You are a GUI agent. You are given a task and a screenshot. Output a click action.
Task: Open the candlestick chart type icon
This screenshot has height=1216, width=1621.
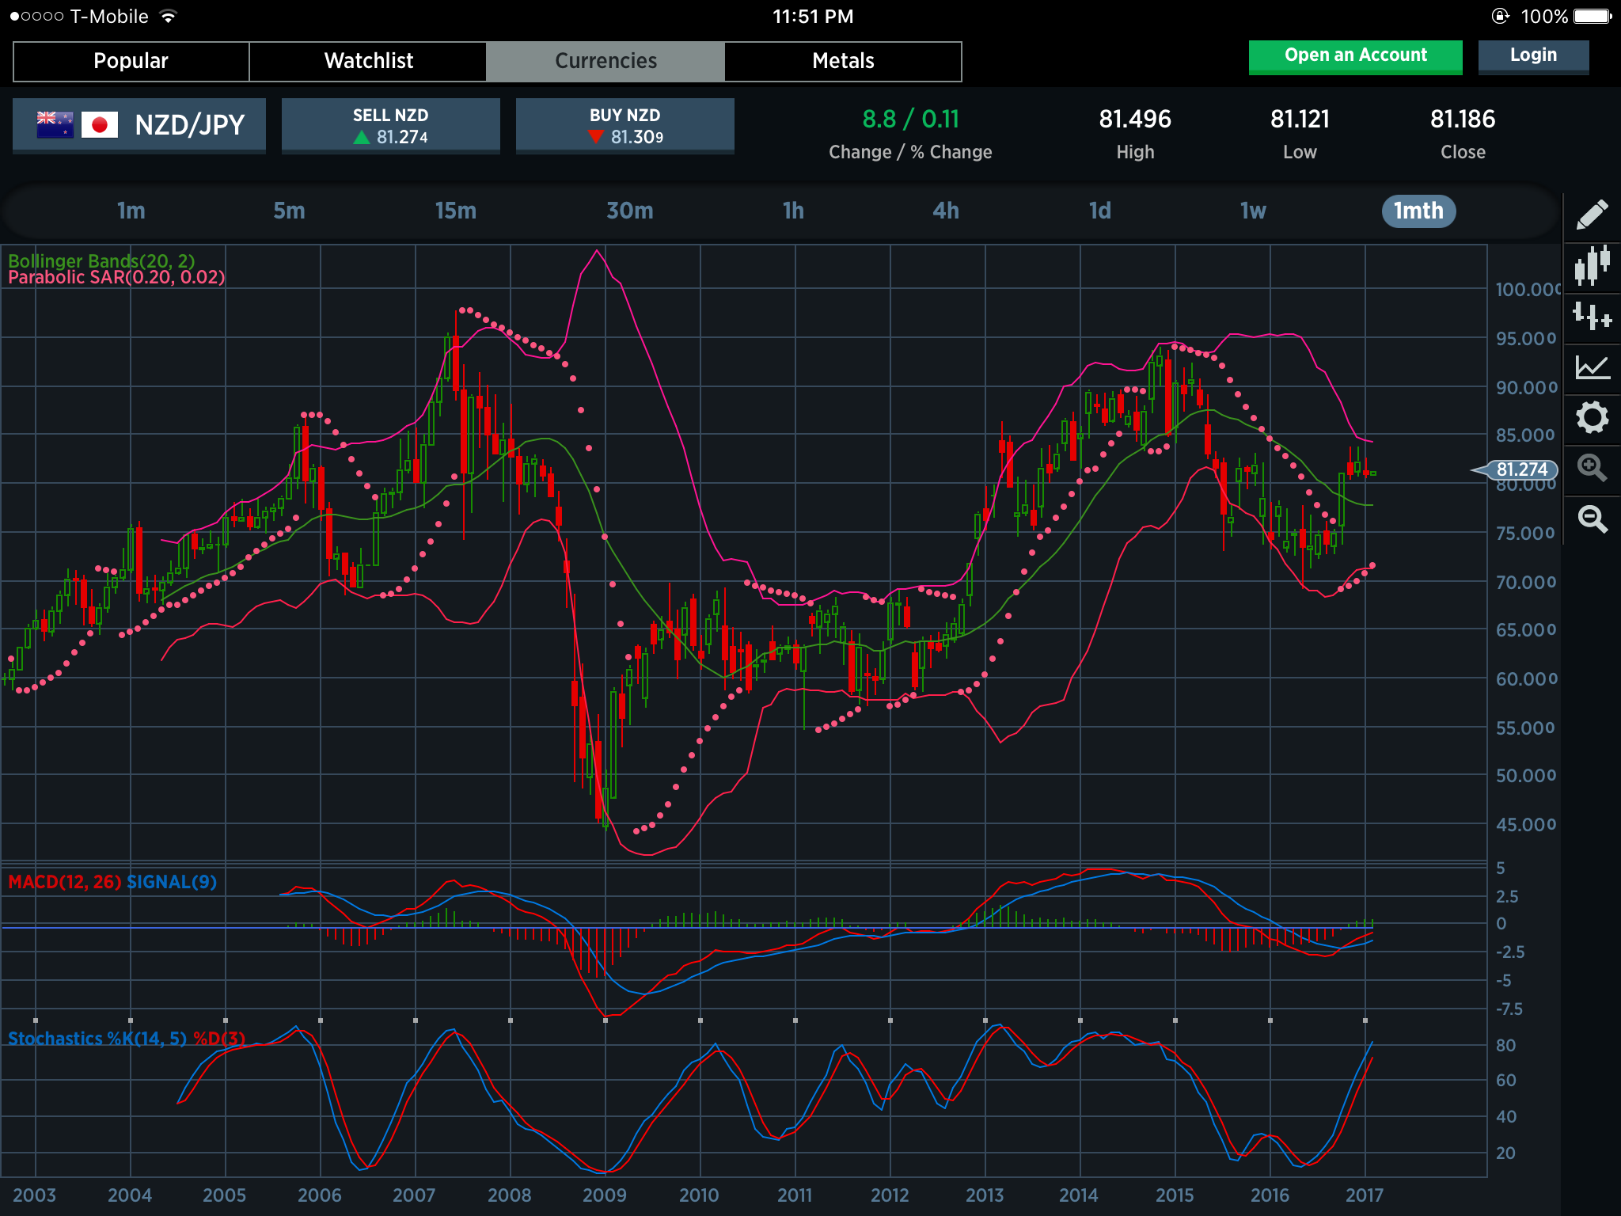(1592, 265)
